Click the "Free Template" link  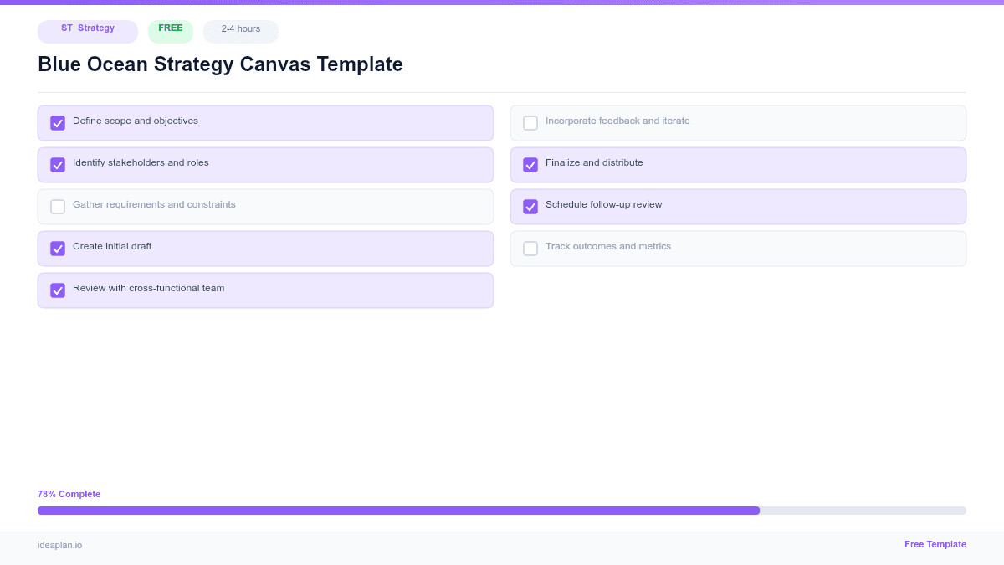[x=935, y=544]
